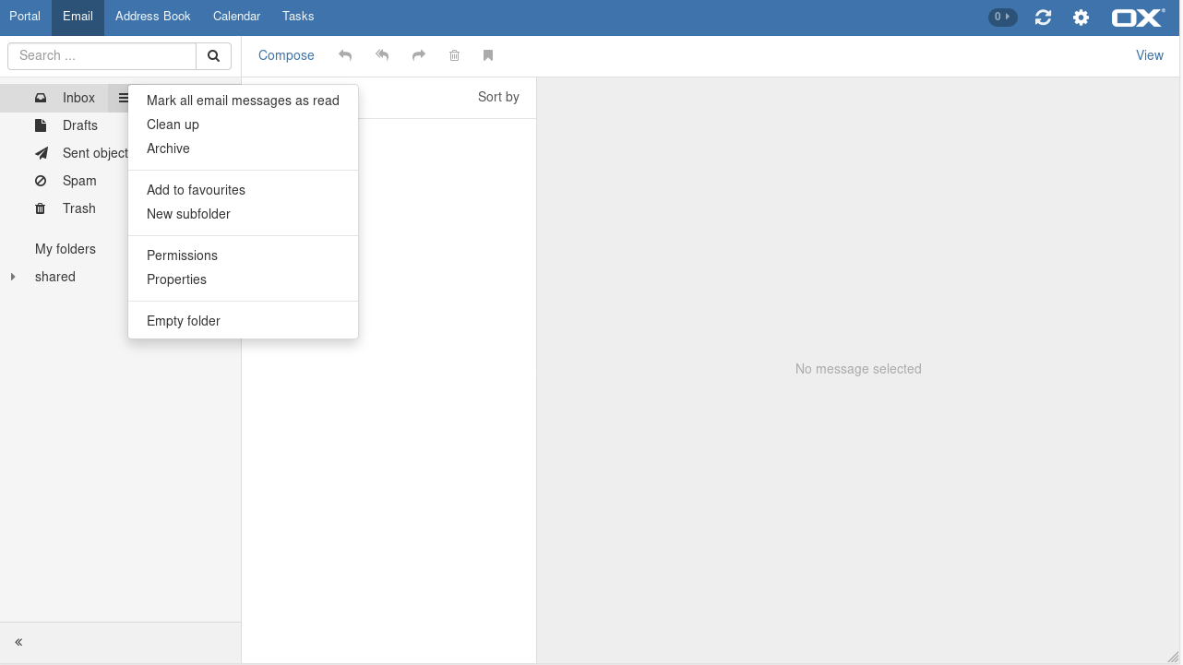The width and height of the screenshot is (1183, 665).
Task: Select Mark all email messages as read
Action: 243,101
